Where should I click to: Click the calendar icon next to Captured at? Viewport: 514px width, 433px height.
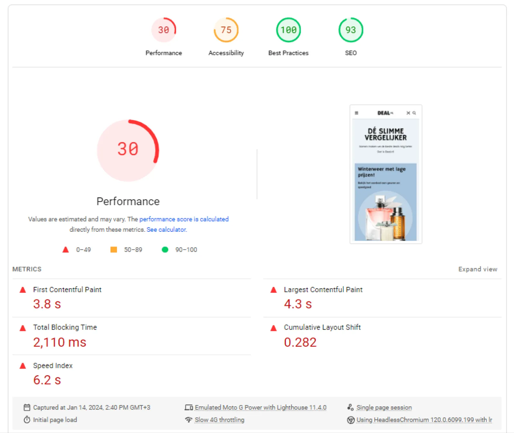(x=27, y=408)
